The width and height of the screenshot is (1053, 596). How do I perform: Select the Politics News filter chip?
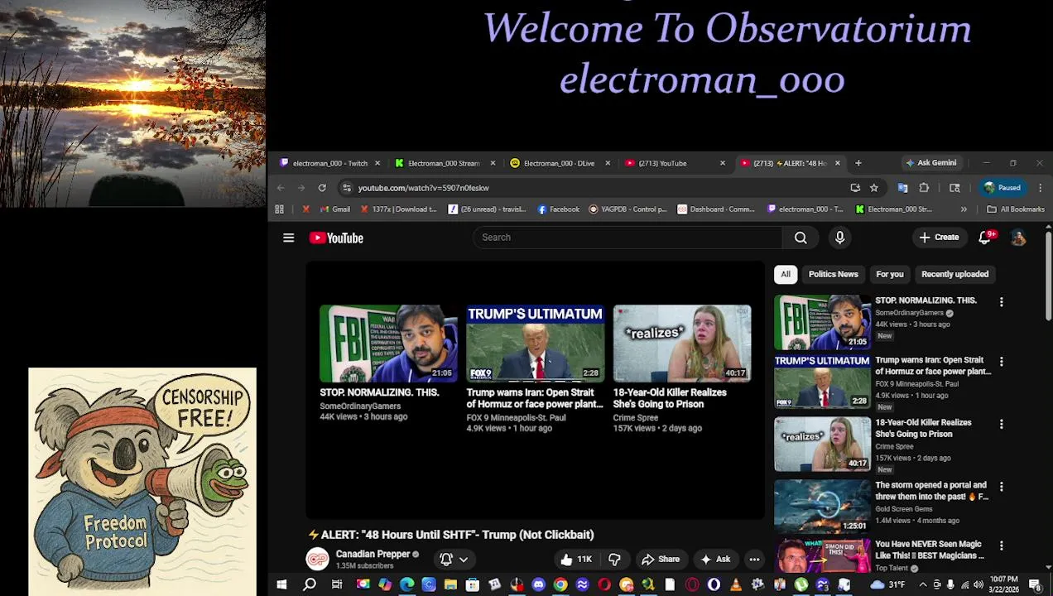click(x=833, y=274)
